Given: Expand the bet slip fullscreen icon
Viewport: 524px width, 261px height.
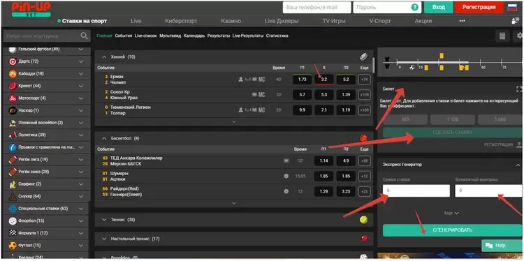Looking at the screenshot, I should 519,89.
